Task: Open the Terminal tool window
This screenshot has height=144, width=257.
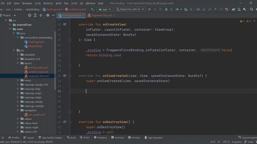Action: 117,138
